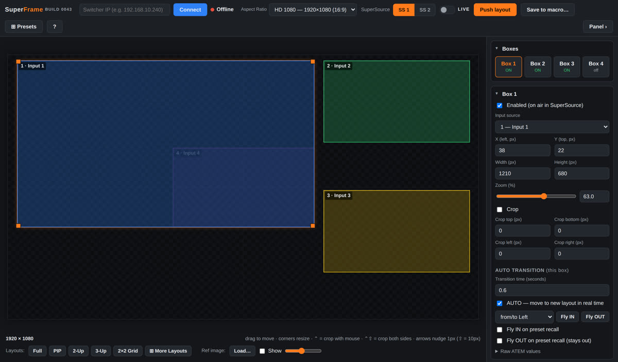Select the Input 3 yellow box on canvas
Viewport: 618px width, 362px height.
(397, 231)
